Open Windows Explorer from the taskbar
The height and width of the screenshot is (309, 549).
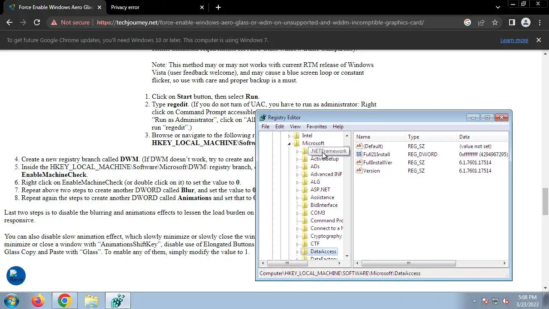[x=91, y=301]
